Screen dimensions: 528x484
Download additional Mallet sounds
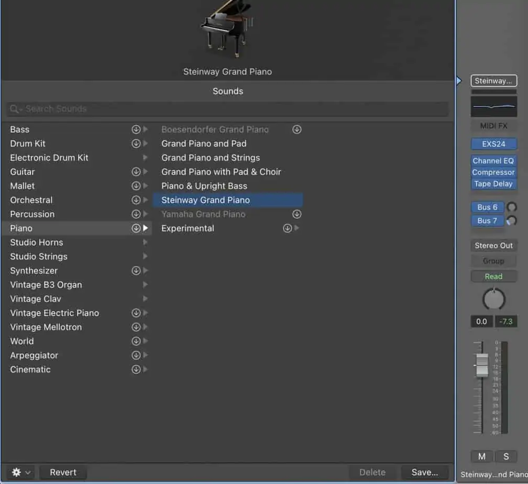point(136,186)
